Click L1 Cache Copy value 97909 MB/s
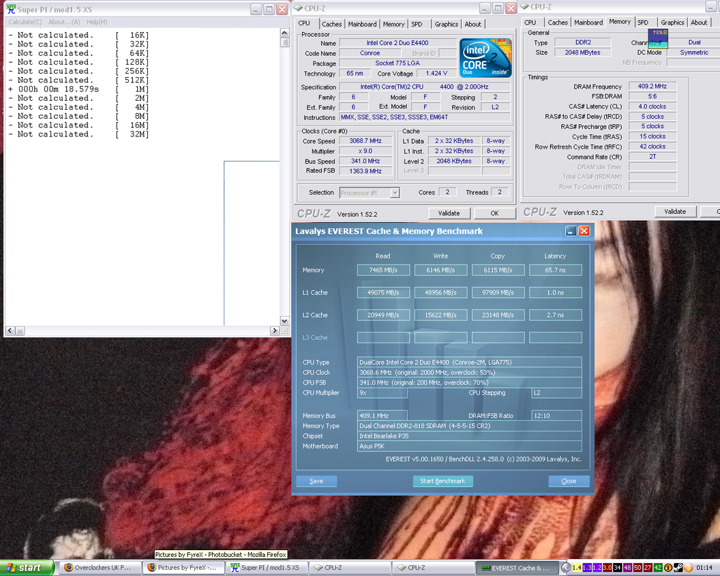The width and height of the screenshot is (720, 576). (498, 293)
